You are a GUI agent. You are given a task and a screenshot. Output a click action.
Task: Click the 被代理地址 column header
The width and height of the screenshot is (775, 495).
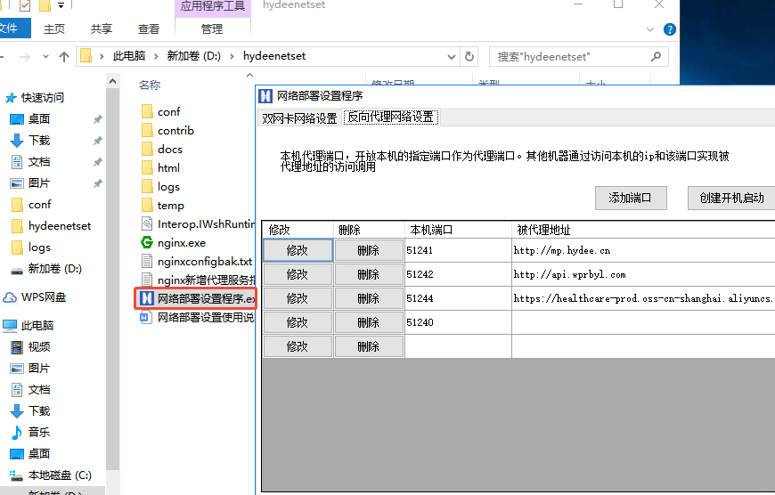point(643,230)
